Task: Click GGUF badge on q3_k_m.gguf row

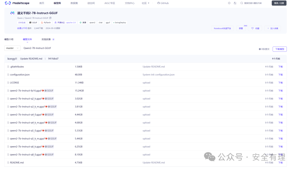Action: pyautogui.click(x=52, y=107)
